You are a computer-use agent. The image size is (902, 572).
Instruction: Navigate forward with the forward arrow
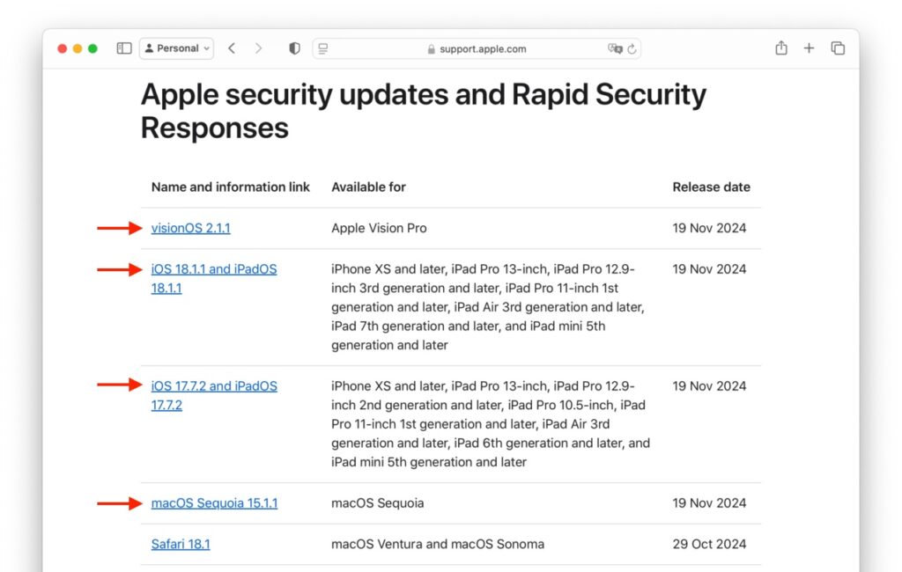[257, 48]
